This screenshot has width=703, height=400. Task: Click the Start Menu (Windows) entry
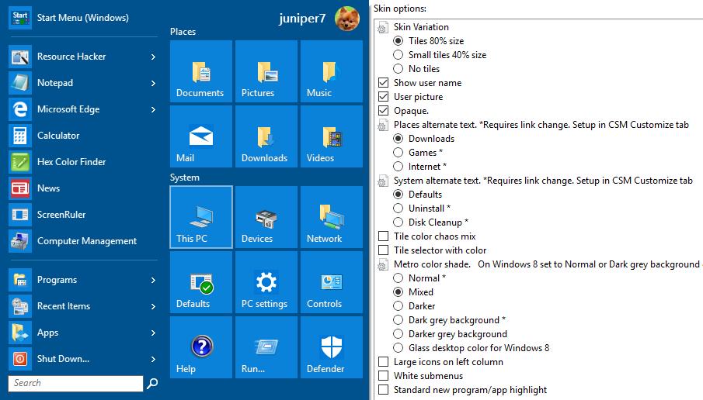click(x=83, y=18)
